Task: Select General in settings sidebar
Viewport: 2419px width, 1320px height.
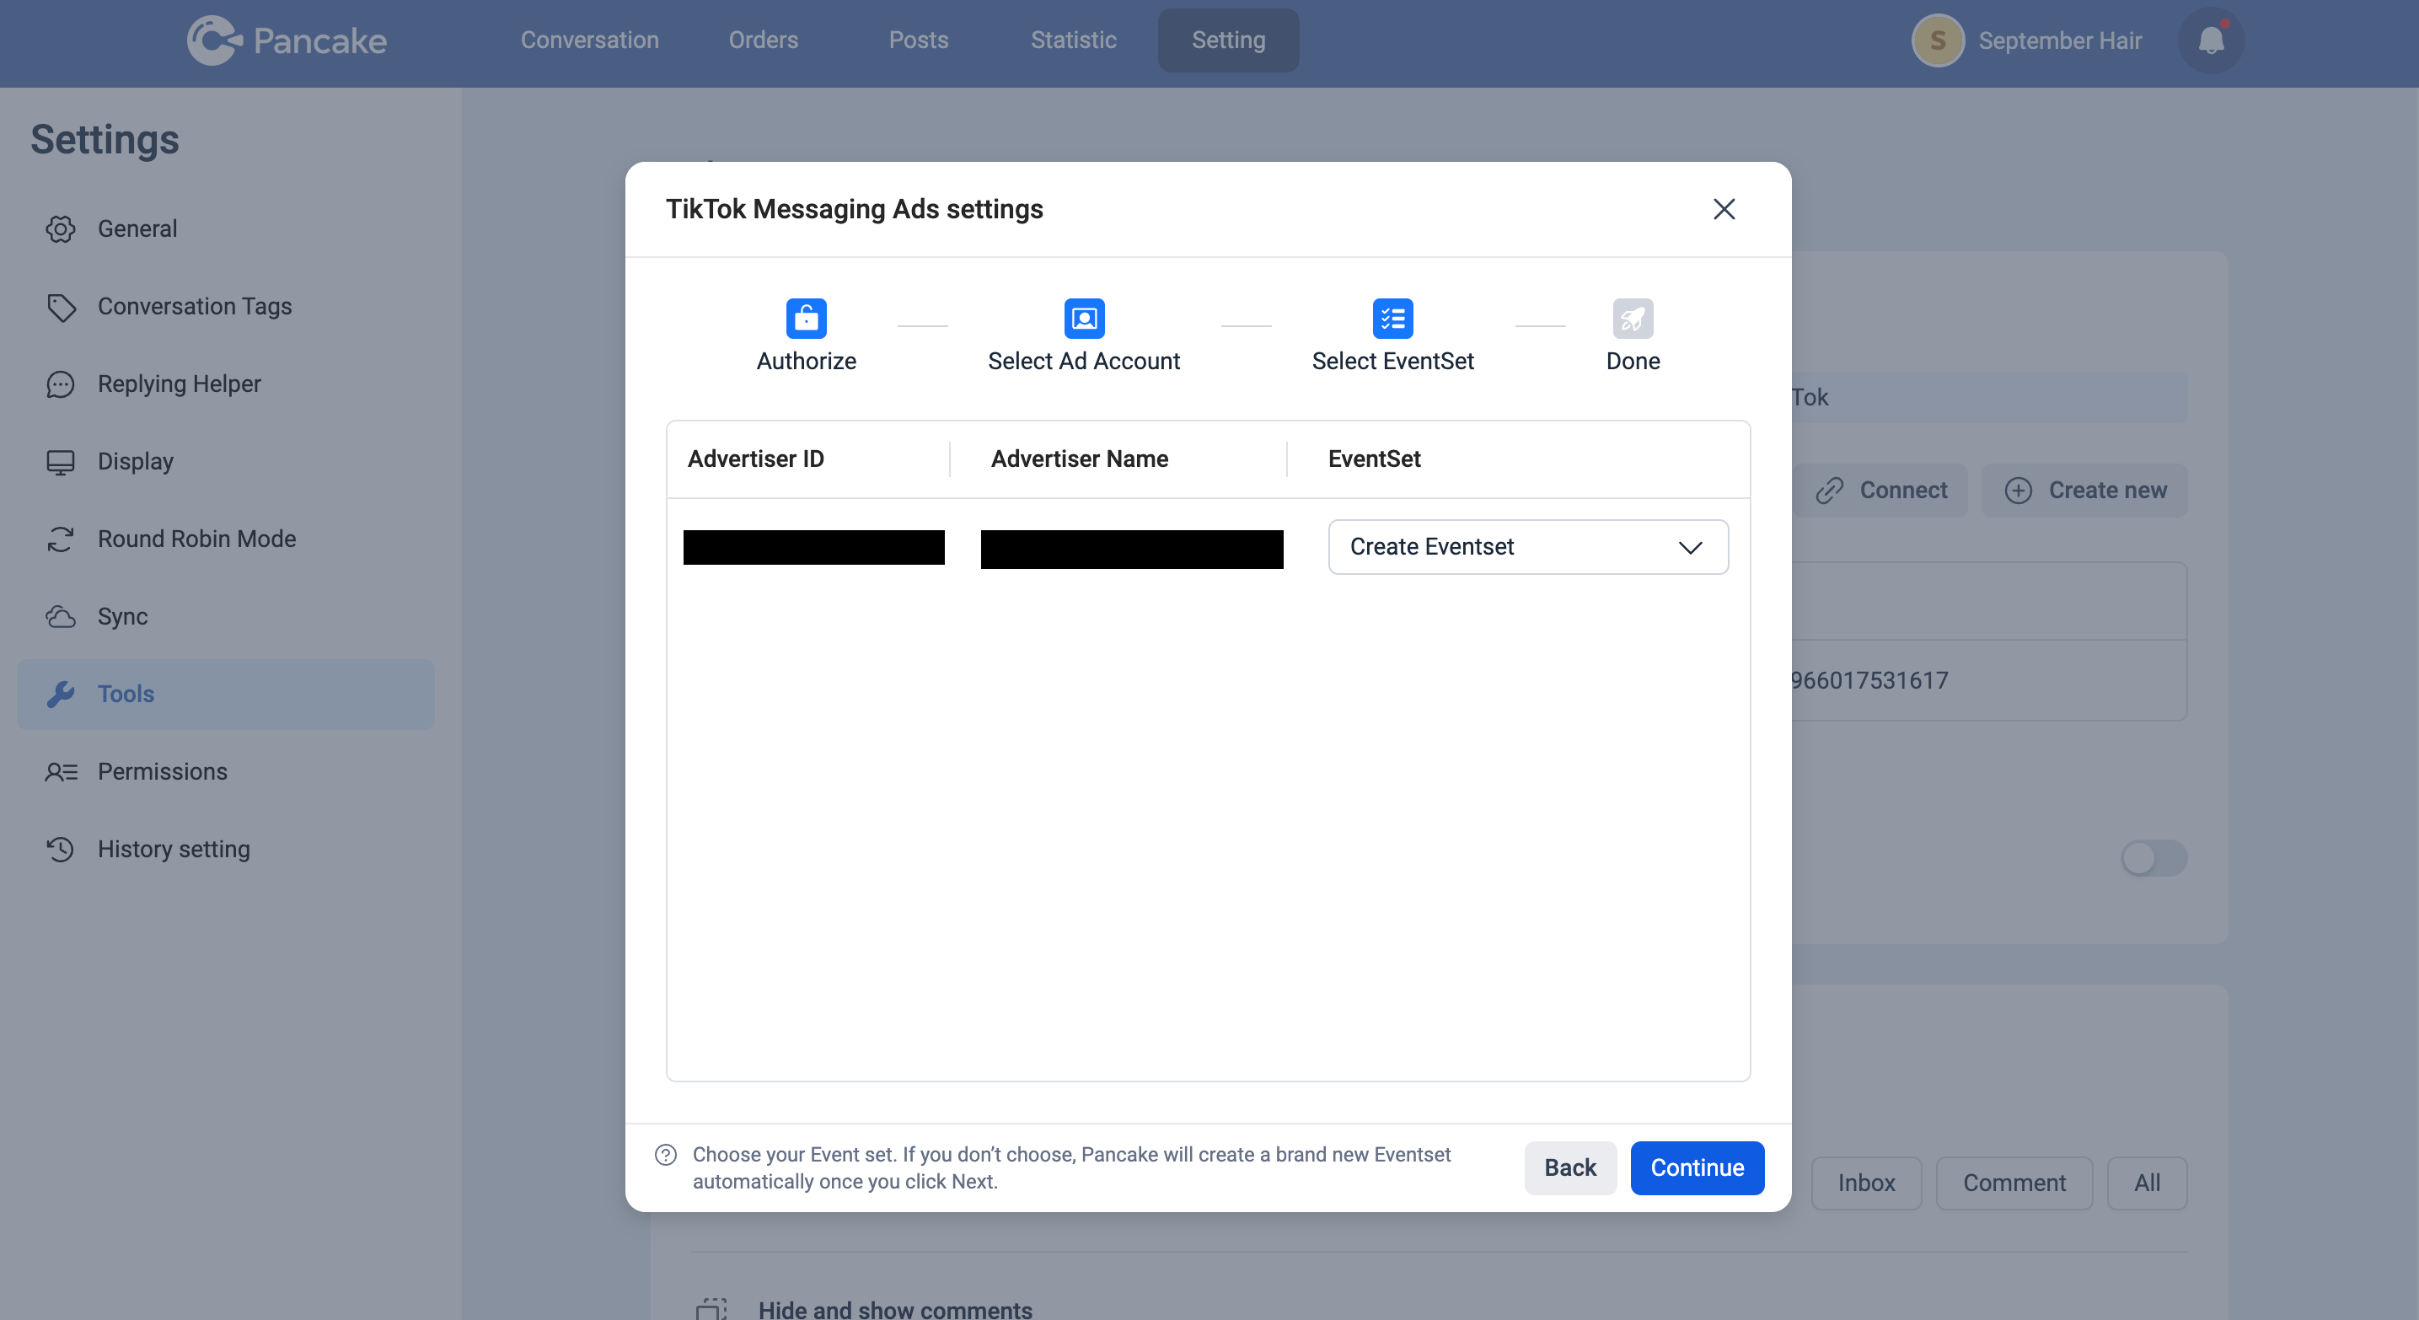Action: (225, 229)
